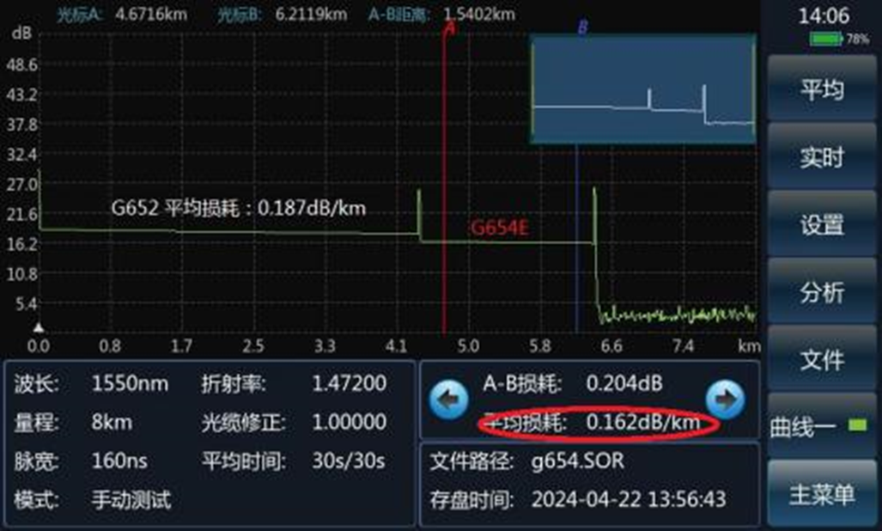Click the white triangle origin marker

point(39,327)
